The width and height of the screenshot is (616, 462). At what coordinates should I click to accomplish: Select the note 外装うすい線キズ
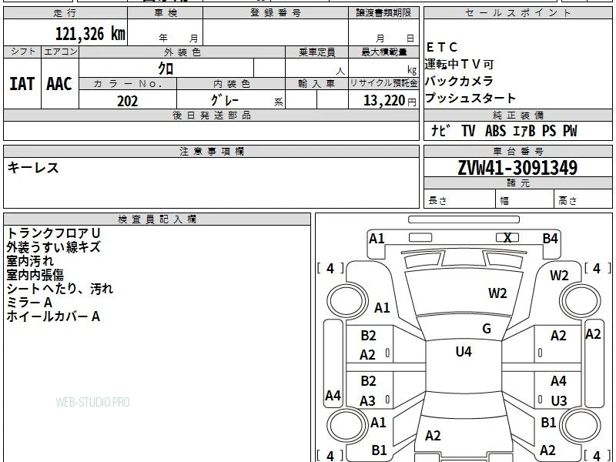click(53, 247)
